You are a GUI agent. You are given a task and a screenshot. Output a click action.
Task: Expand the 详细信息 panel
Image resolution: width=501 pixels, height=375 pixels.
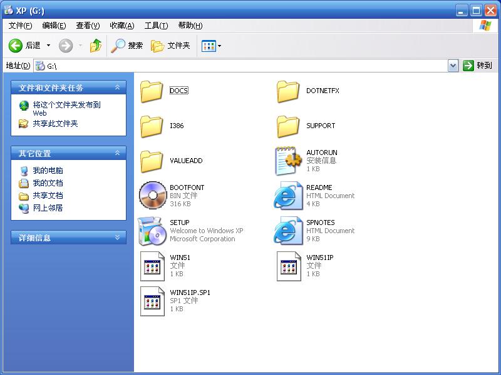pyautogui.click(x=117, y=237)
